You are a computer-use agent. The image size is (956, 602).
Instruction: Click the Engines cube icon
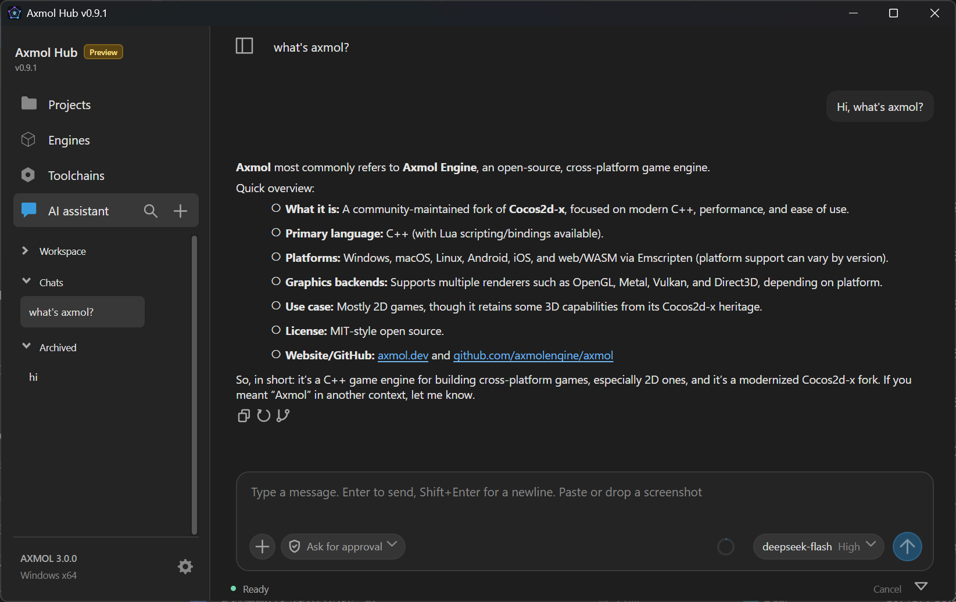(28, 139)
